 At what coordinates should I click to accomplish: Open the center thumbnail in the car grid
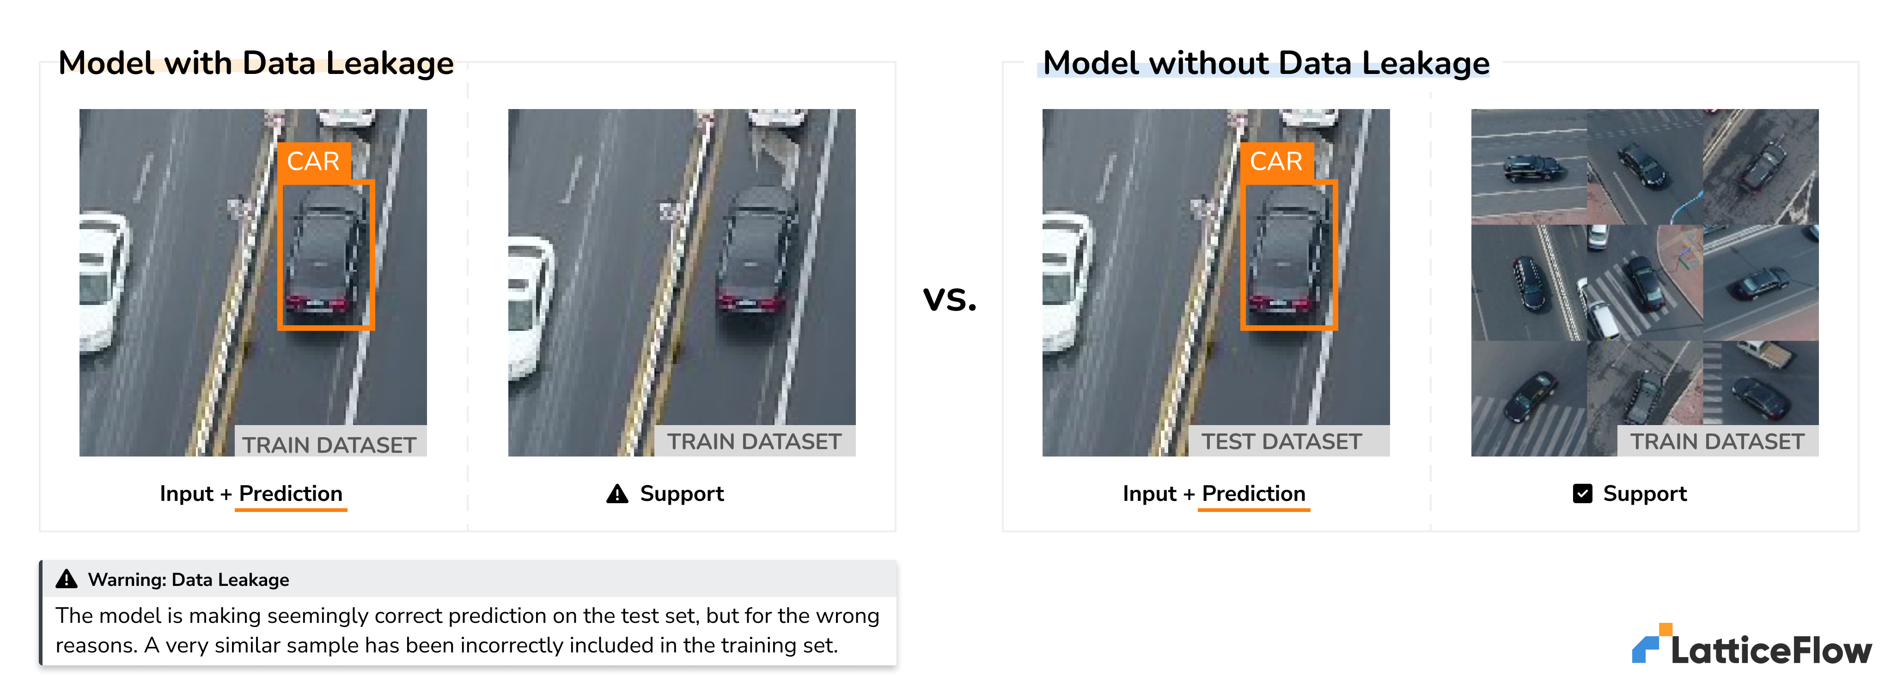point(1644,283)
